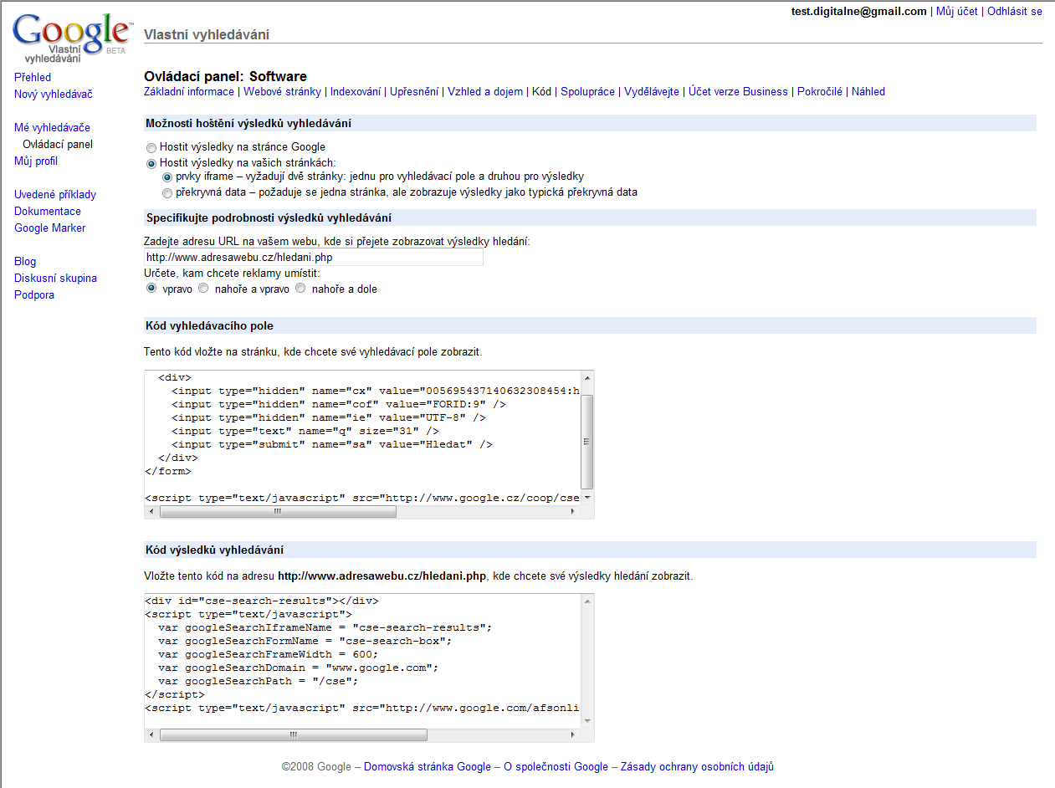
Task: Click the results URL input field
Action: (x=314, y=258)
